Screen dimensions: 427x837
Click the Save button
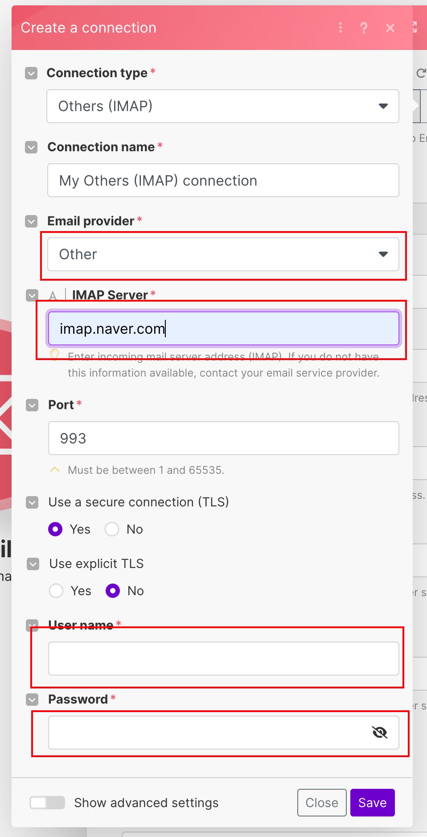coord(373,803)
